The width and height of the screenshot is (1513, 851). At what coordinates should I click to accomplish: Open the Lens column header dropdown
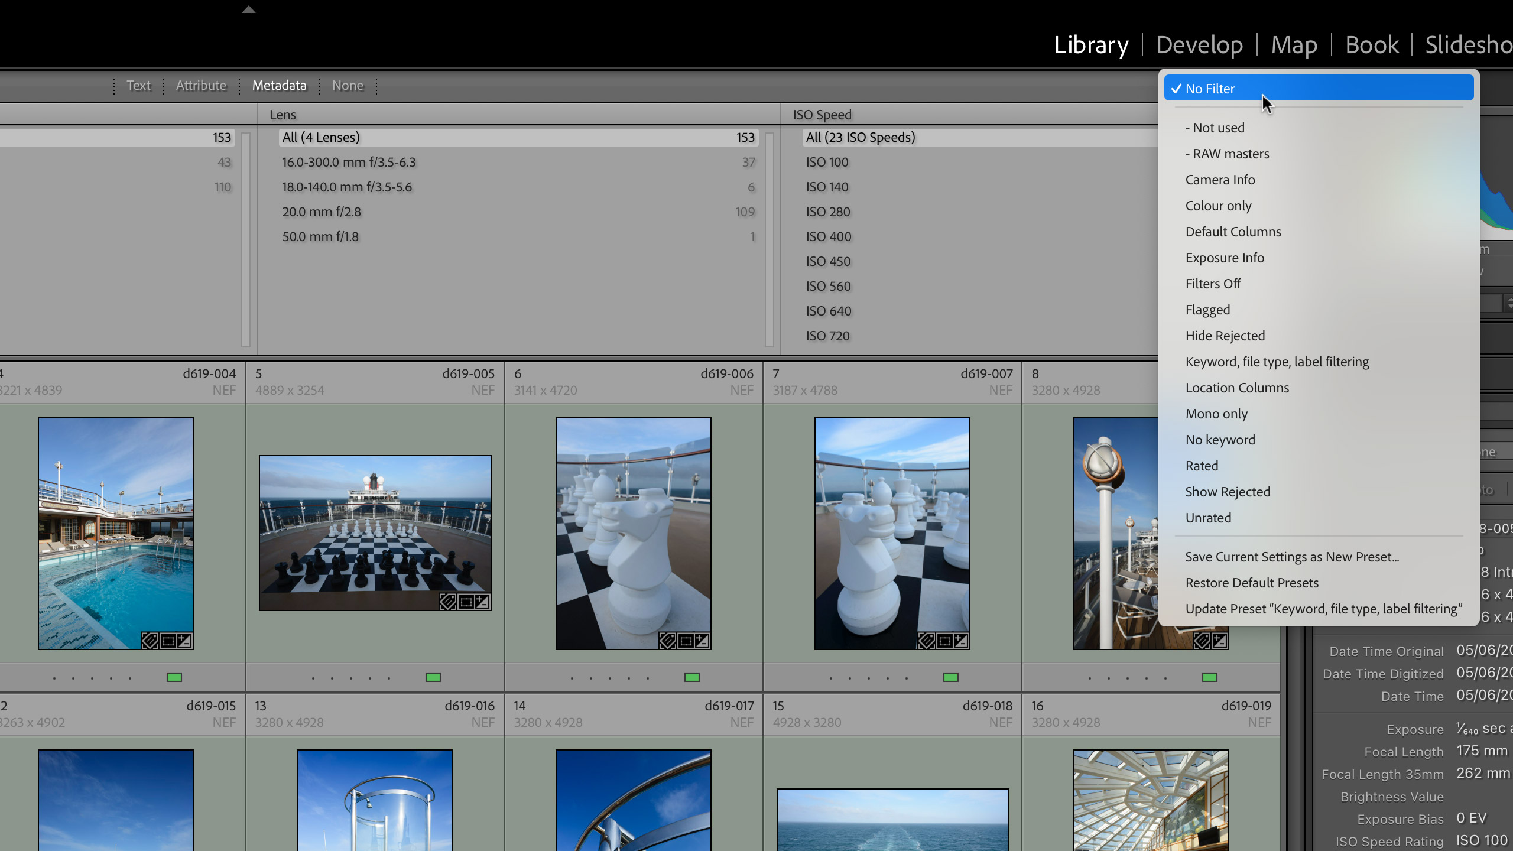pos(283,115)
